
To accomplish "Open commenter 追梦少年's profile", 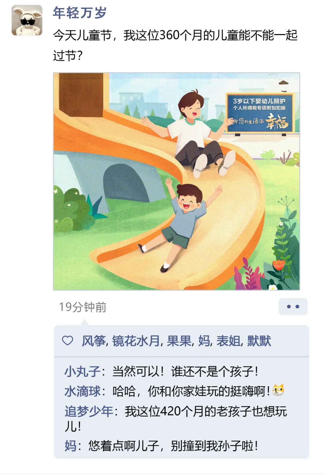I will coord(89,411).
